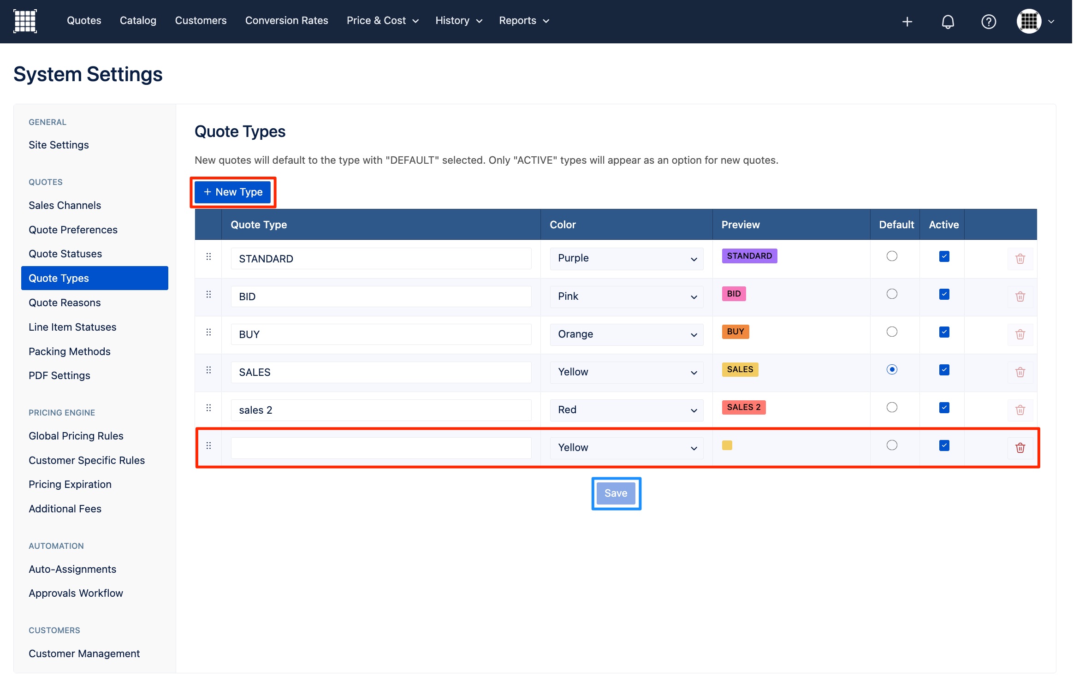Open the color dropdown in the blank row
Image resolution: width=1091 pixels, height=677 pixels.
coord(626,448)
